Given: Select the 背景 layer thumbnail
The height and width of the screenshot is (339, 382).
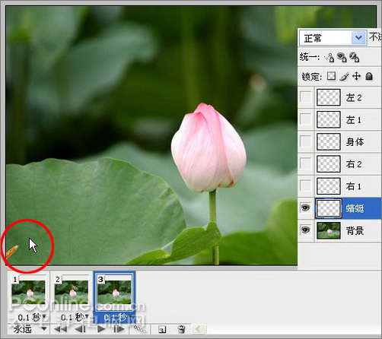Looking at the screenshot, I should (x=329, y=230).
